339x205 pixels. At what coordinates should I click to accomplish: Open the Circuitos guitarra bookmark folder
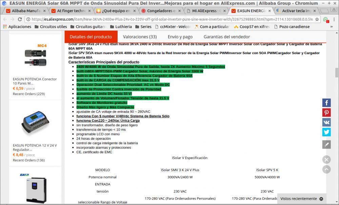[x=88, y=27]
